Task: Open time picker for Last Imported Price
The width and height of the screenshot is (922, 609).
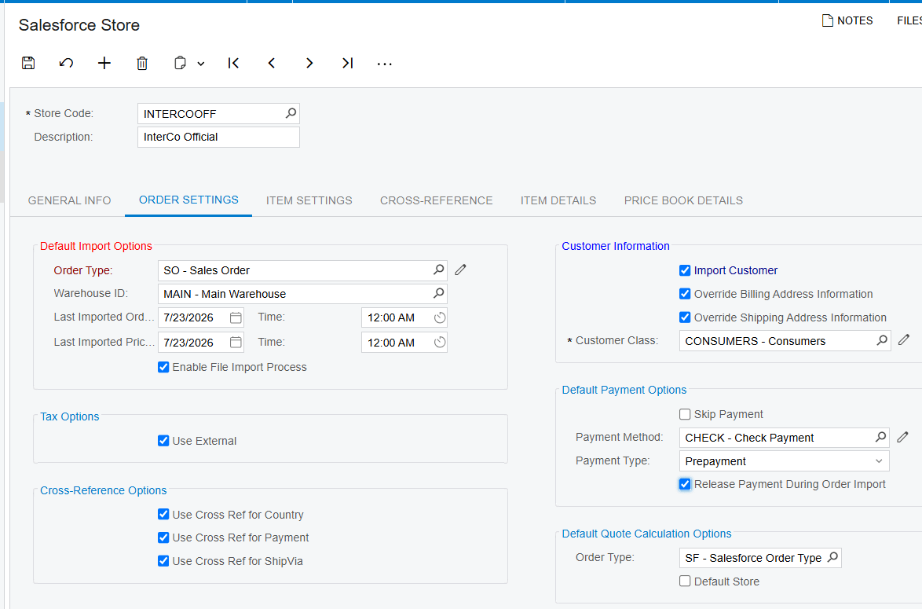Action: click(440, 343)
